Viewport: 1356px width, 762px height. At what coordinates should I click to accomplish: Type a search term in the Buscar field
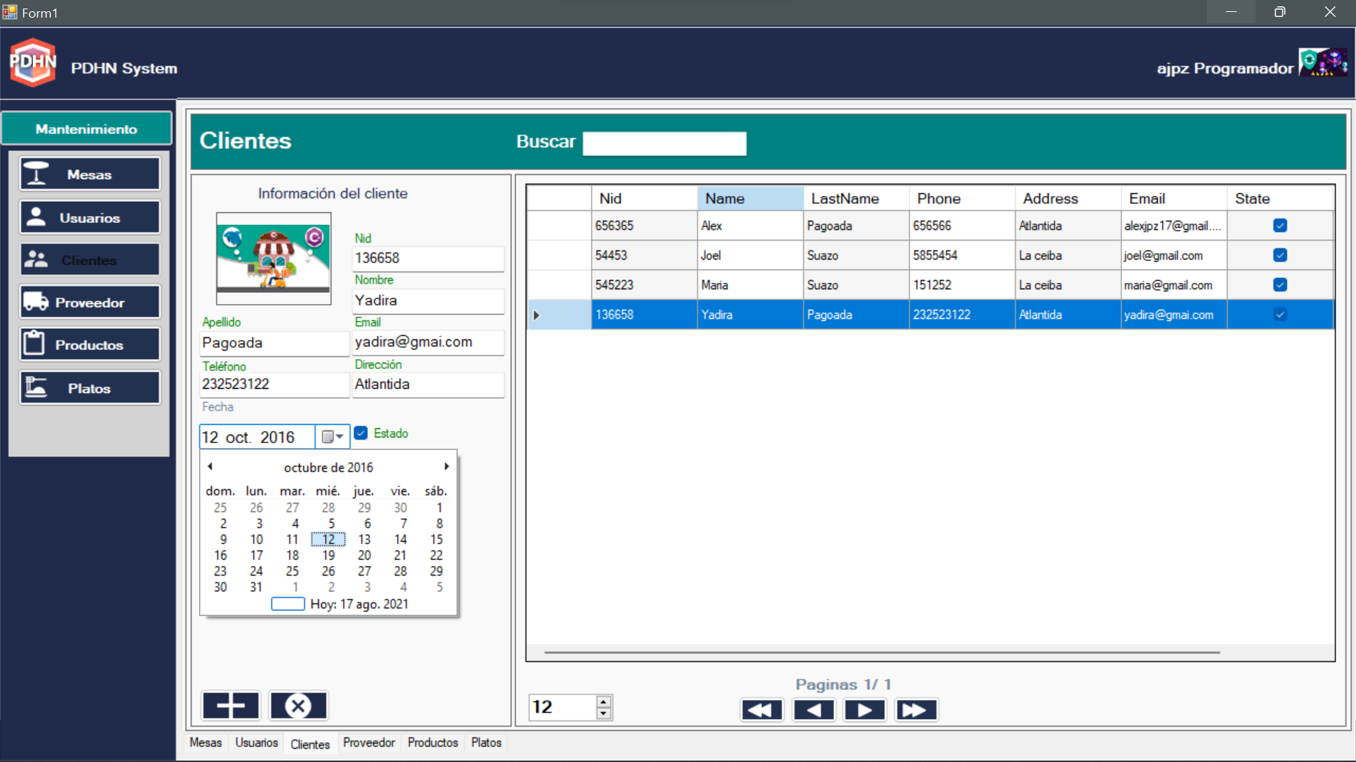point(664,143)
